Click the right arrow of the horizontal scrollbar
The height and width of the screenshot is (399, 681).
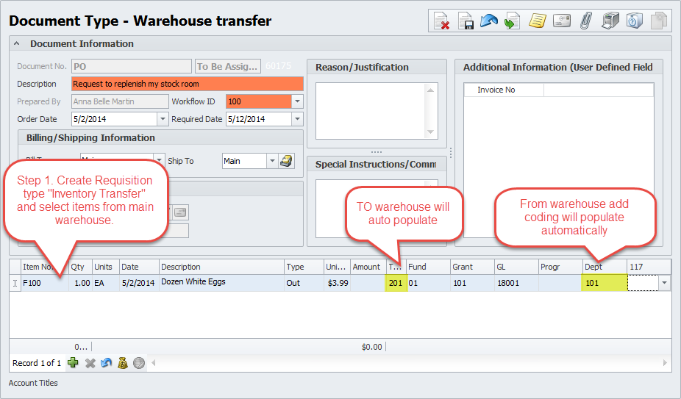(665, 363)
